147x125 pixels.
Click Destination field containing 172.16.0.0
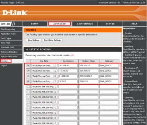68,71
